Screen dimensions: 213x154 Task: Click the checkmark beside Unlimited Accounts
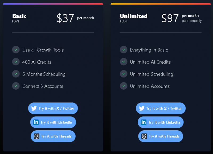click(x=124, y=86)
